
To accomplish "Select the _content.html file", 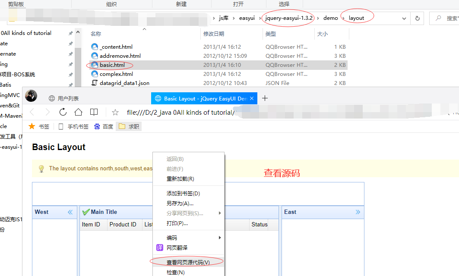I will click(116, 47).
